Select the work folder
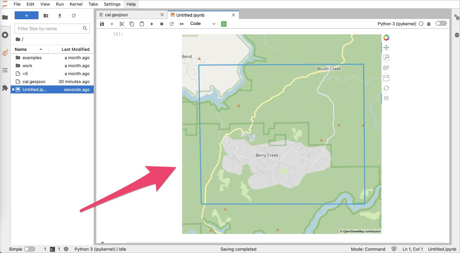This screenshot has width=460, height=253. pyautogui.click(x=52, y=65)
